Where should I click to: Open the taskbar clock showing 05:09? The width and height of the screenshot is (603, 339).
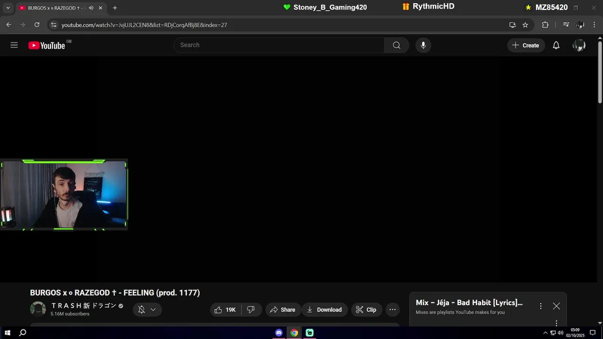pyautogui.click(x=575, y=333)
